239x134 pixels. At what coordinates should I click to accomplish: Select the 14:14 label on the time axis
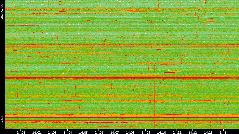coord(224,132)
